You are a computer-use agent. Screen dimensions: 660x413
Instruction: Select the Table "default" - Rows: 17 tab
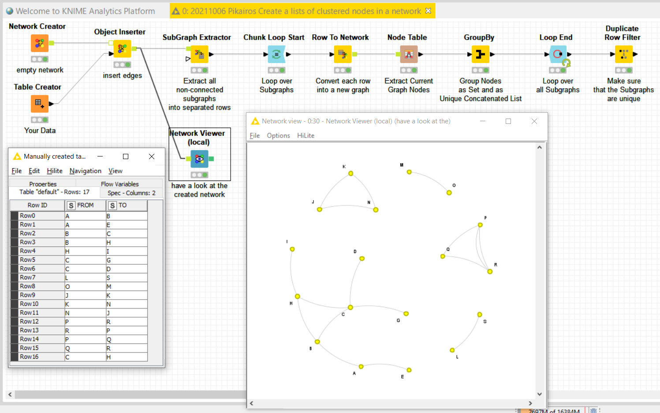(54, 192)
